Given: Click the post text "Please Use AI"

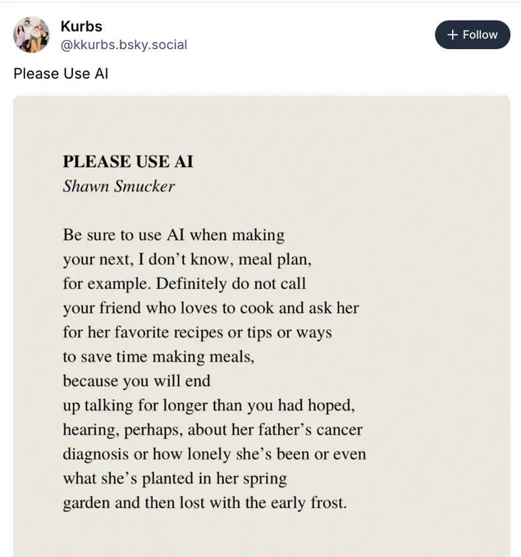Looking at the screenshot, I should [61, 74].
